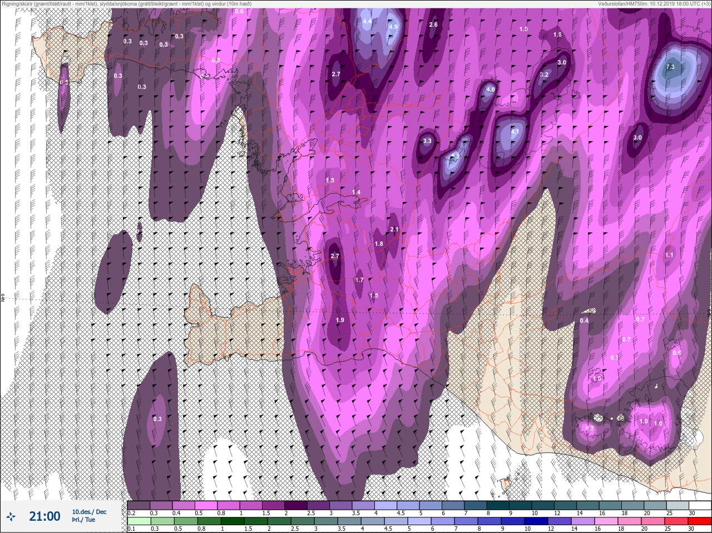Select red legend swatch at label 30

click(x=699, y=521)
